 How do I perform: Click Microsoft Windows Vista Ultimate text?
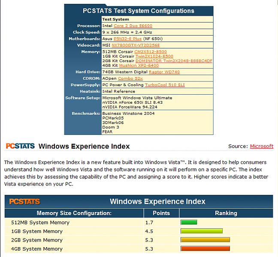pos(137,98)
